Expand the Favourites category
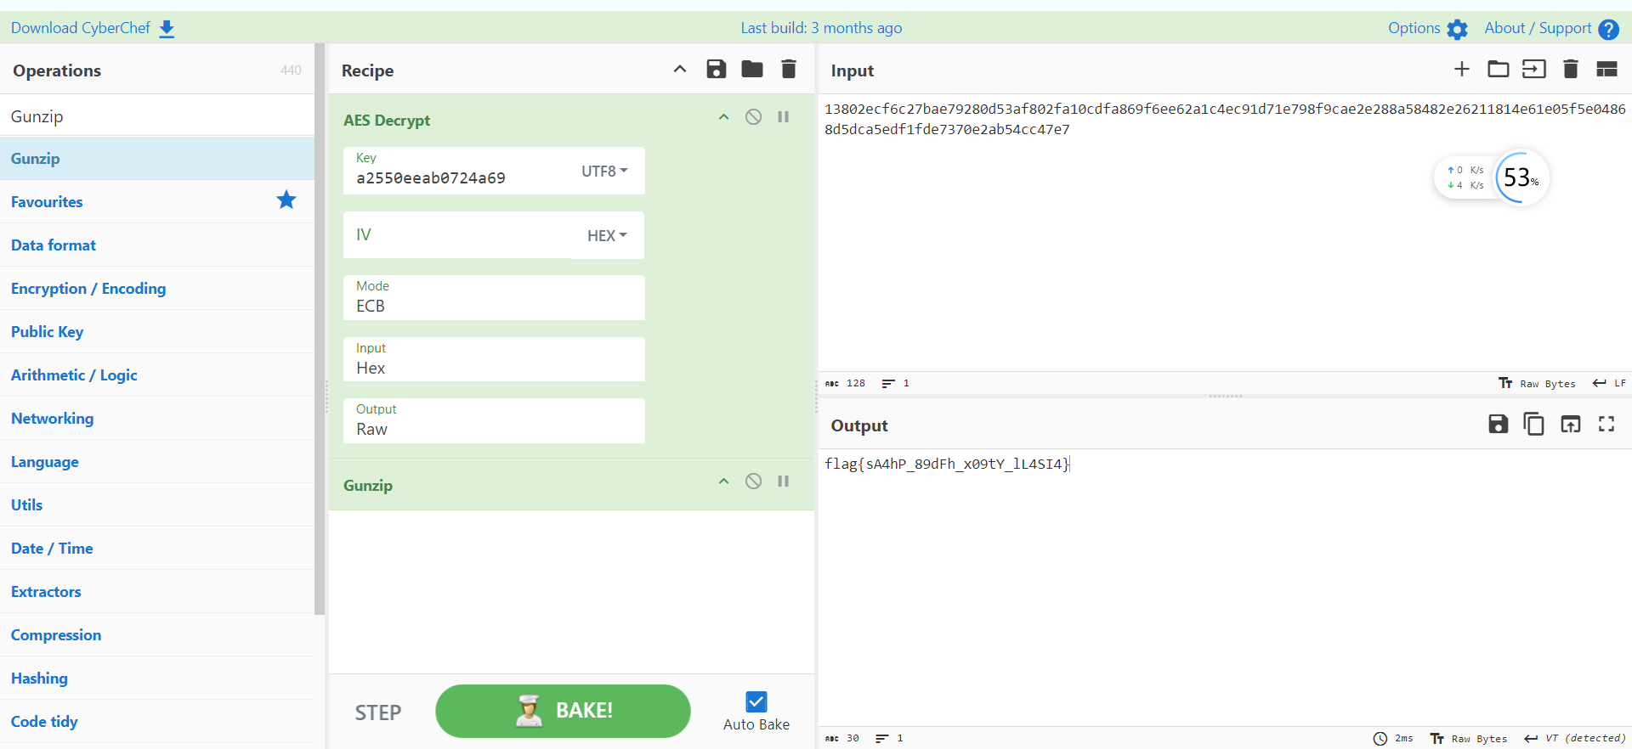Image resolution: width=1632 pixels, height=749 pixels. pyautogui.click(x=157, y=202)
